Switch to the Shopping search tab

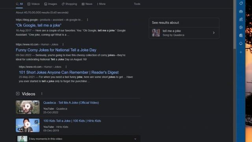pyautogui.click(x=69, y=4)
